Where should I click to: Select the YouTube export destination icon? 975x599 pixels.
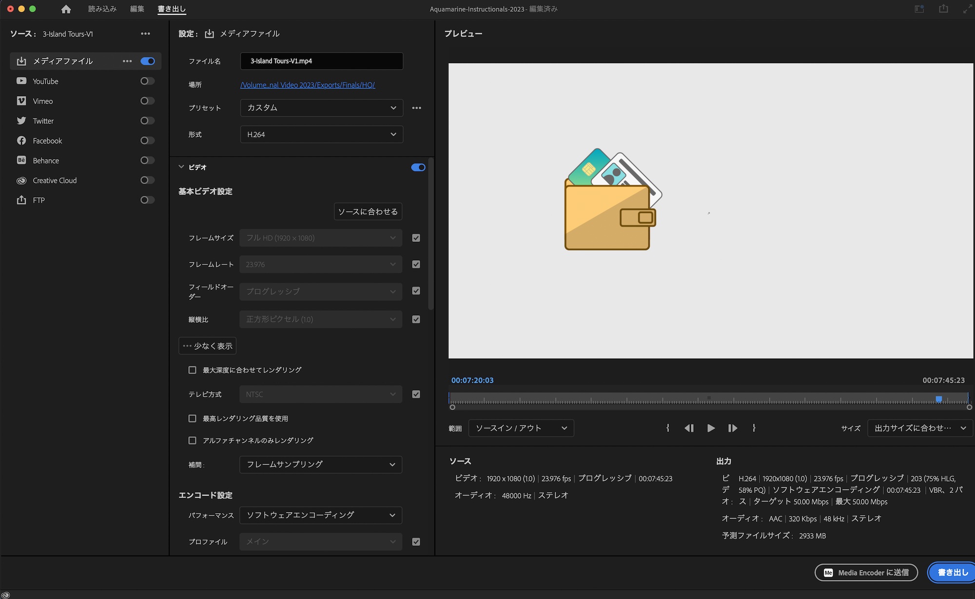21,81
